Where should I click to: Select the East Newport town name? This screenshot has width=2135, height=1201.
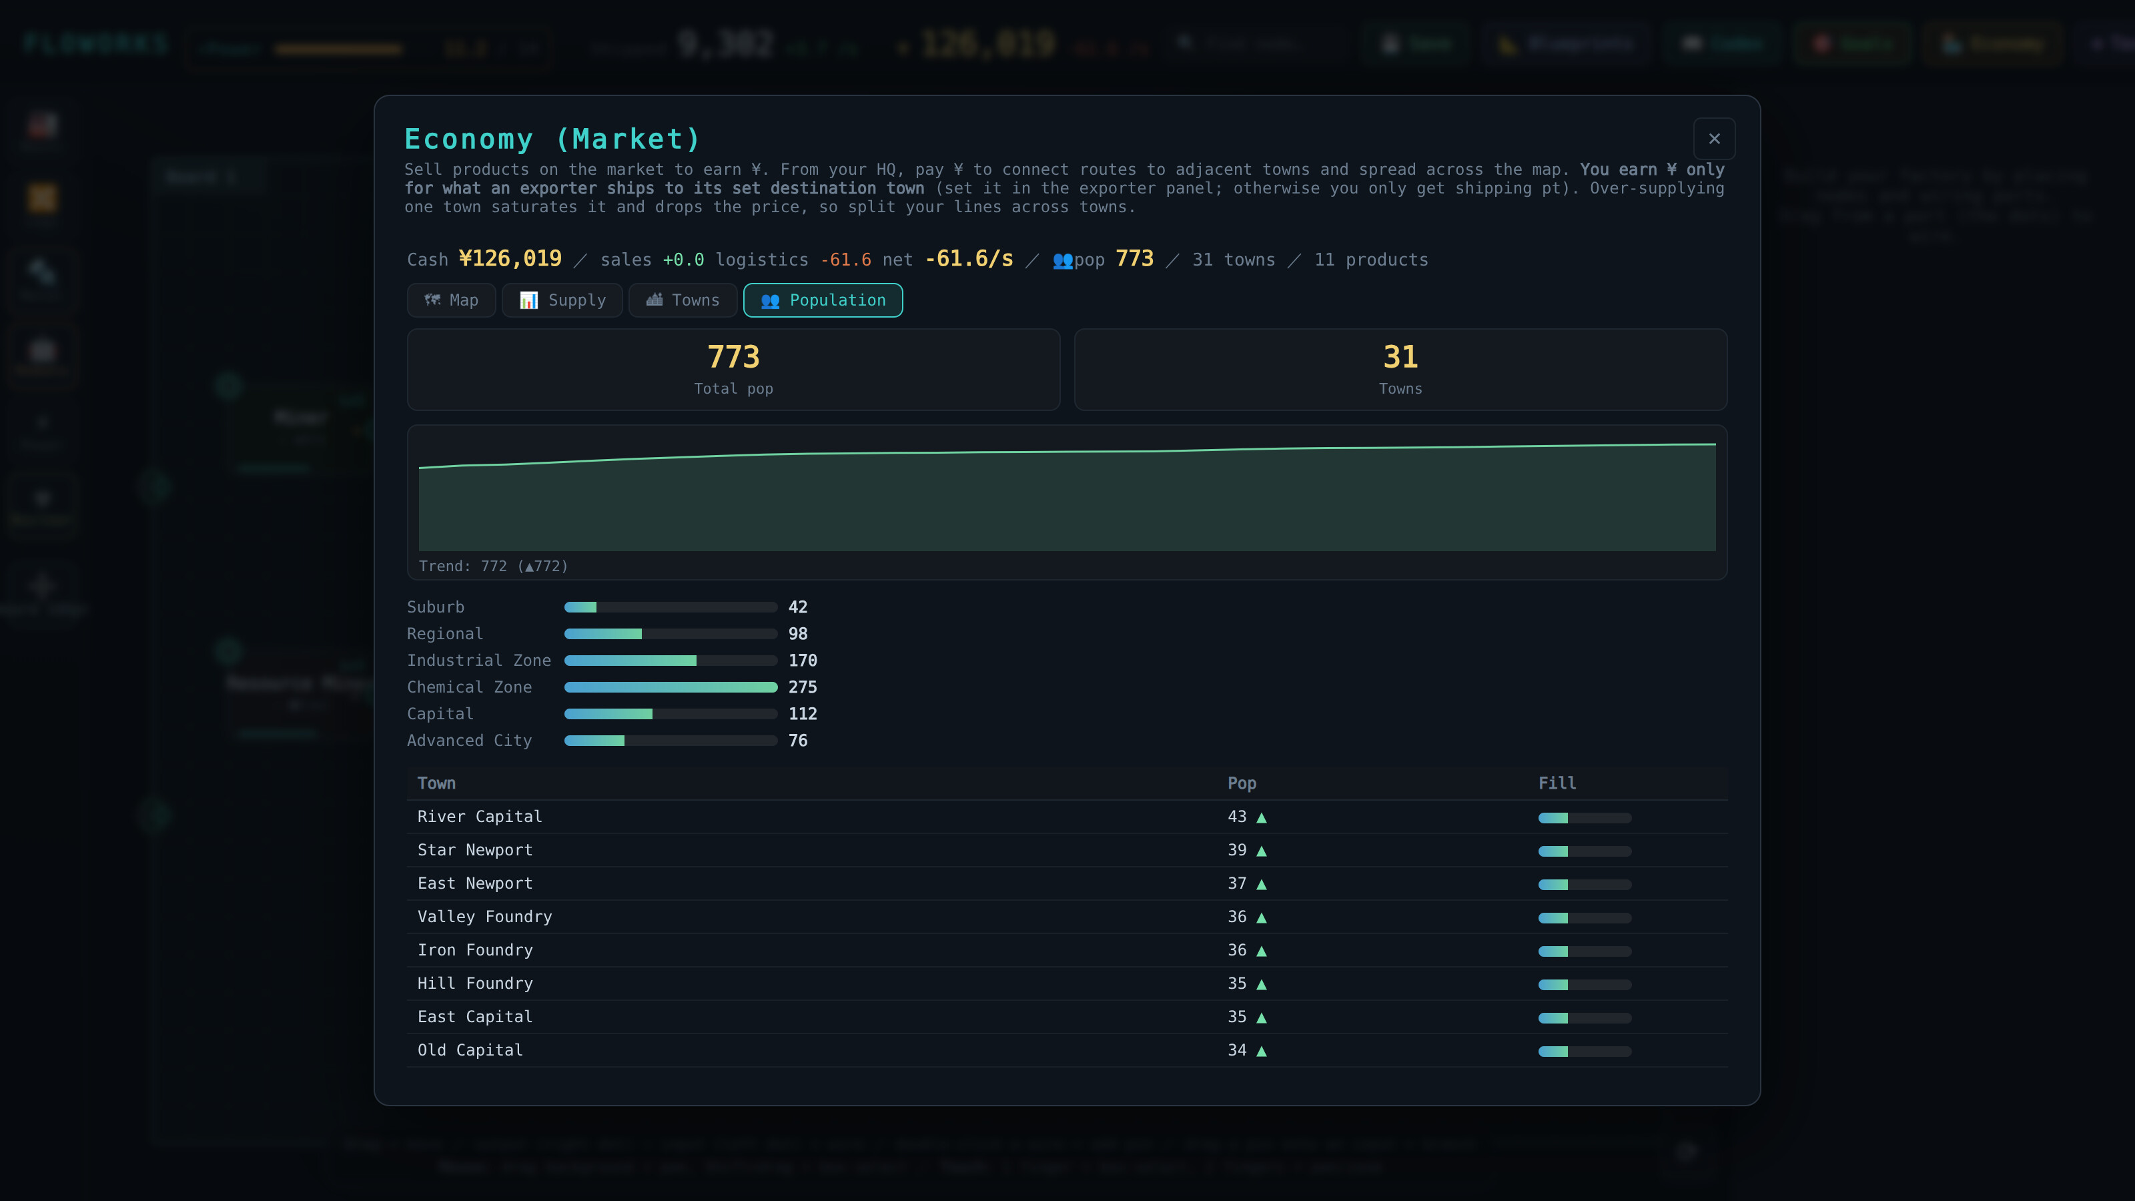475,883
